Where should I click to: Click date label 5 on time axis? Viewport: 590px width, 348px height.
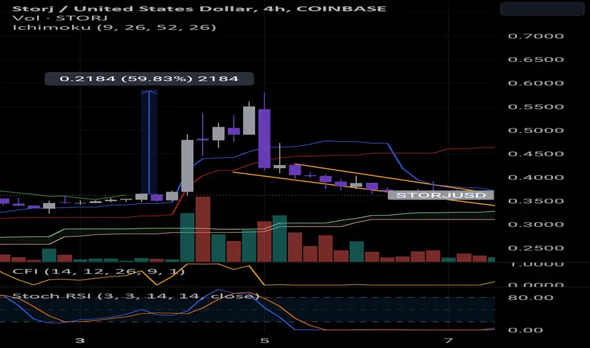pos(265,341)
